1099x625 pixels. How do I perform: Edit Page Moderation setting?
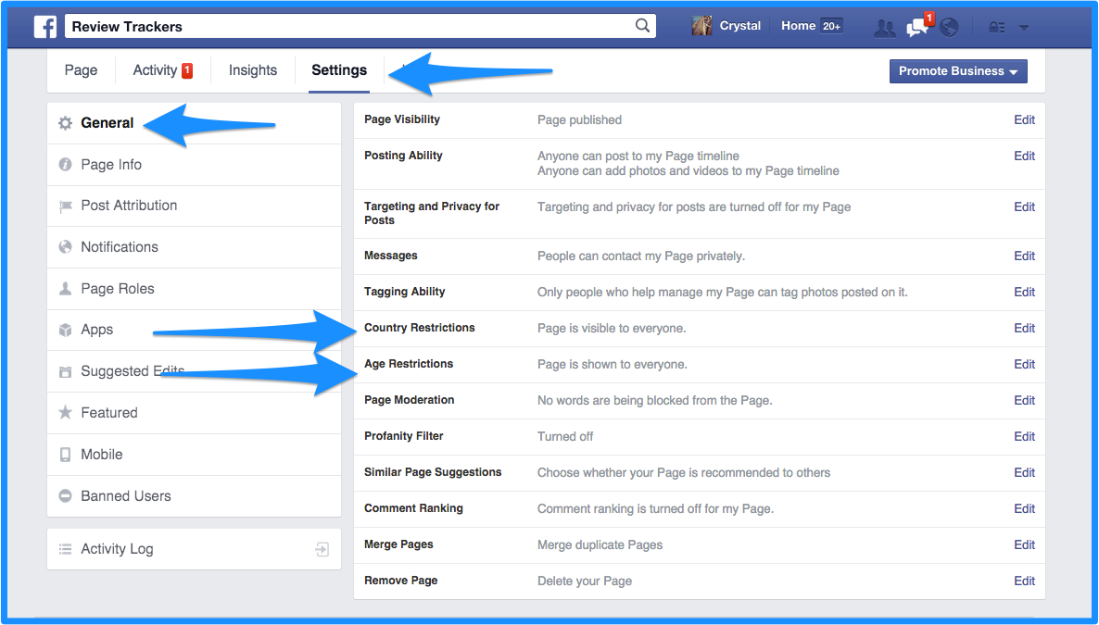click(x=1024, y=400)
